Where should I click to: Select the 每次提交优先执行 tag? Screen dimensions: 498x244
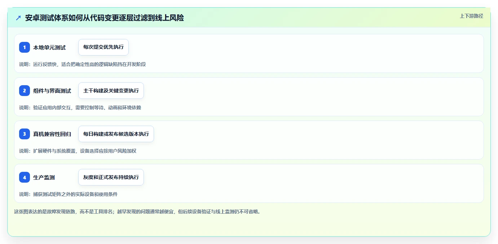(x=103, y=47)
